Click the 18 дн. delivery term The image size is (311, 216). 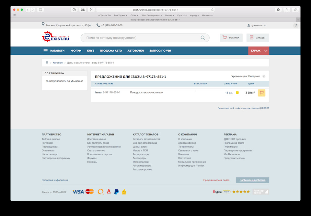[x=229, y=93]
